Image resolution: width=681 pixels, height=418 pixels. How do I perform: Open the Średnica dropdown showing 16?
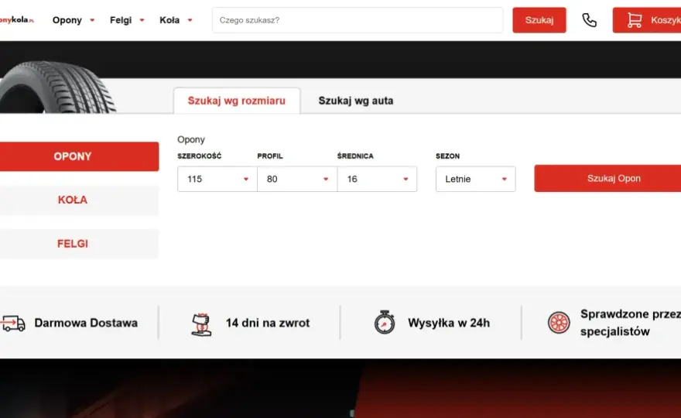tap(377, 179)
